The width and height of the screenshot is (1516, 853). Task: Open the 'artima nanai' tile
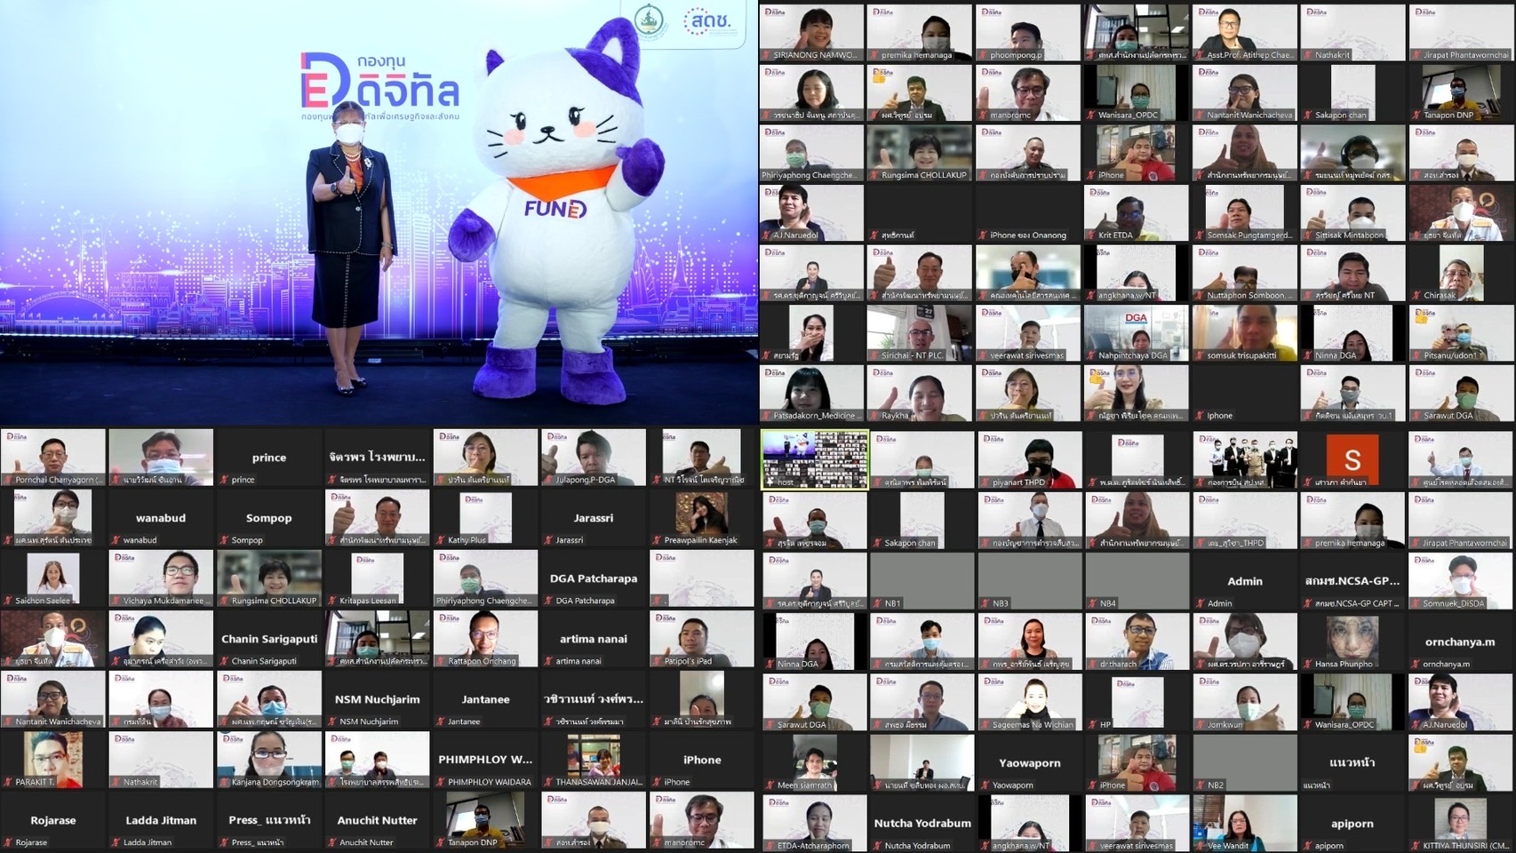click(594, 638)
